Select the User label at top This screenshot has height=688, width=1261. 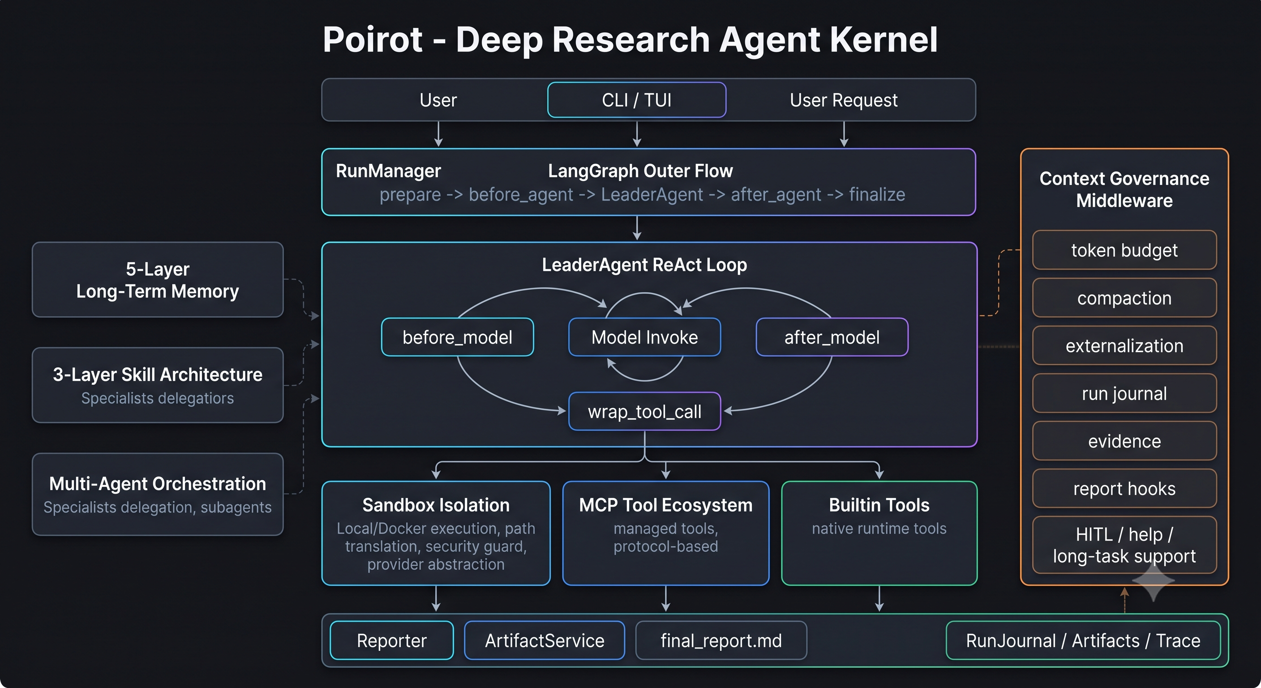pyautogui.click(x=438, y=100)
